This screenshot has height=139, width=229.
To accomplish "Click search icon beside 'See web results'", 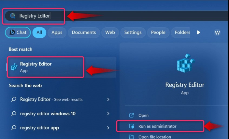I will [x=14, y=100].
